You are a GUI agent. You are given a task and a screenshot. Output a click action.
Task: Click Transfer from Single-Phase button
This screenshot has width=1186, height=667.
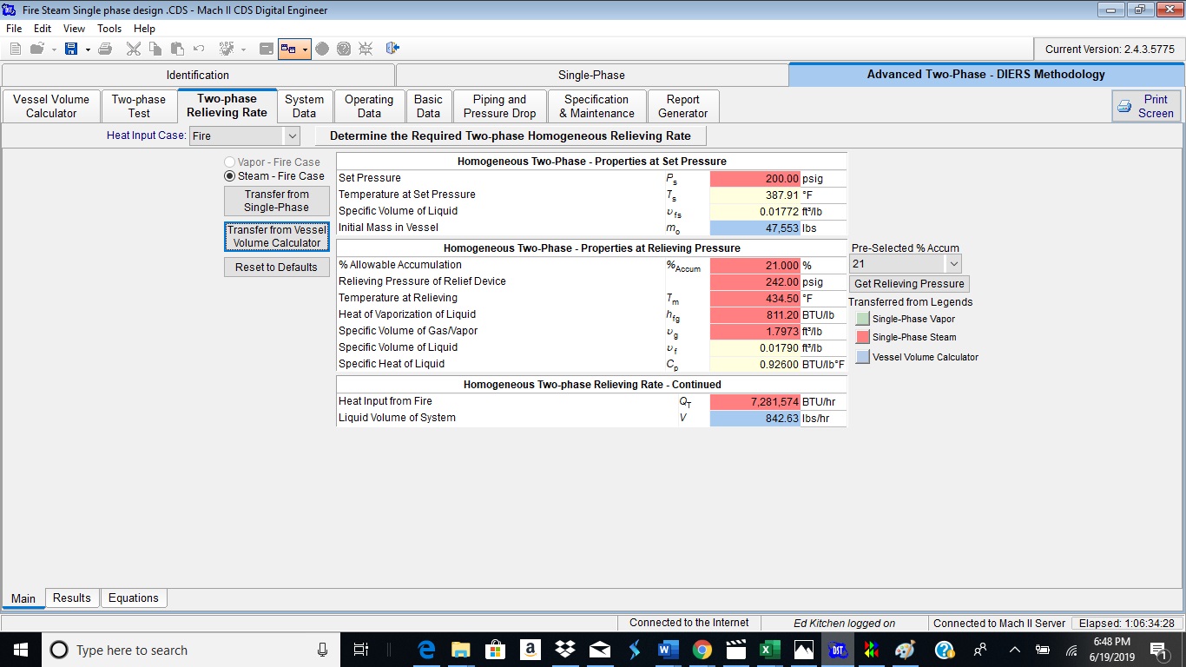[277, 201]
